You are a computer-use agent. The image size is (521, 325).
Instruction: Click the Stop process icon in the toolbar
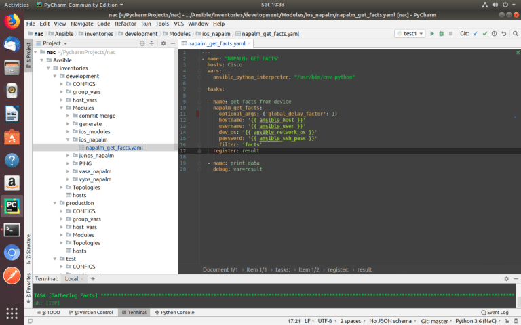point(450,33)
